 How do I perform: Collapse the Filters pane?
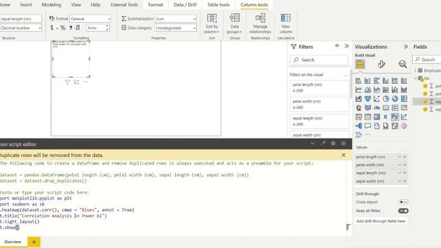pyautogui.click(x=347, y=46)
